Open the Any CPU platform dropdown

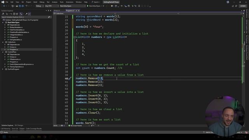tap(52, 6)
